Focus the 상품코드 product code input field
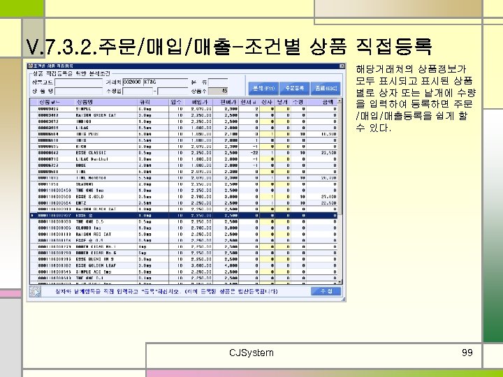Viewport: 503px width, 377px height. [78, 82]
